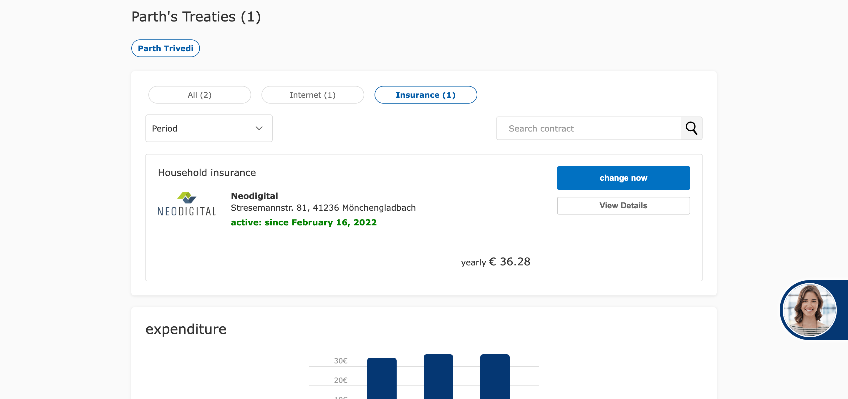Open the chat assistant avatar
This screenshot has height=399, width=848.
[x=809, y=310]
